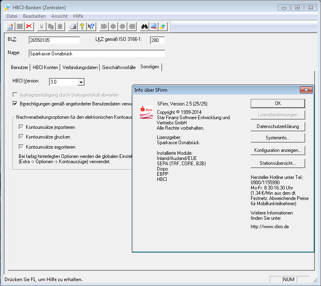321x286 pixels.
Task: Click into the BLZ input field
Action: [x=54, y=40]
